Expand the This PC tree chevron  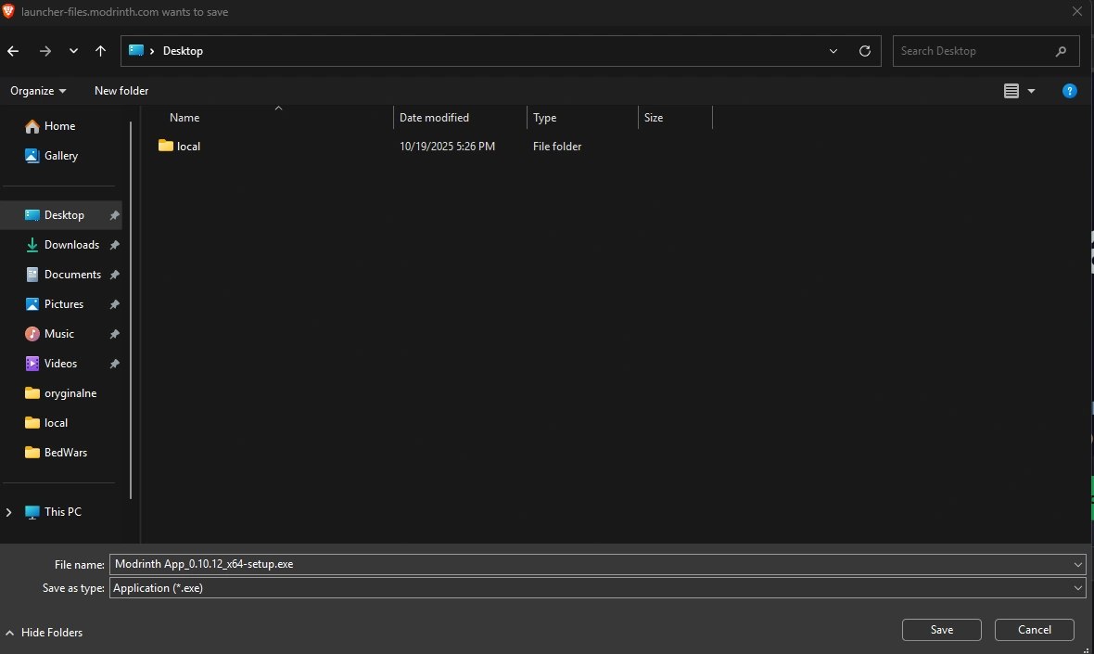pyautogui.click(x=9, y=512)
